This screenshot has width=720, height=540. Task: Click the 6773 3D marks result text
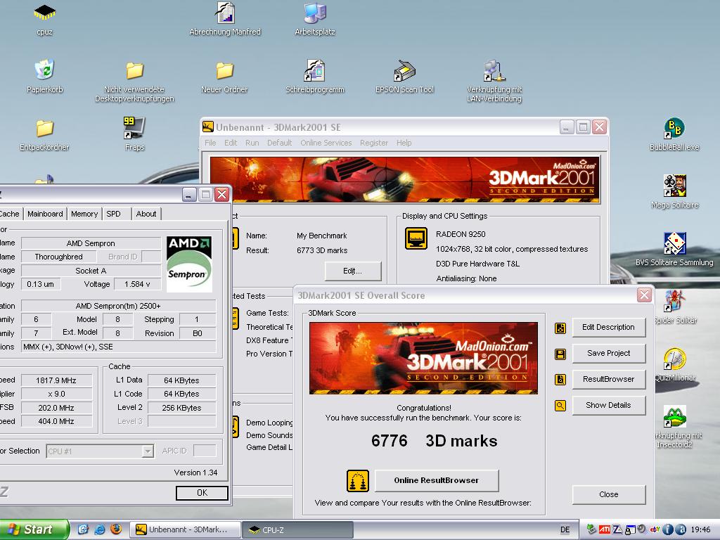click(x=322, y=250)
